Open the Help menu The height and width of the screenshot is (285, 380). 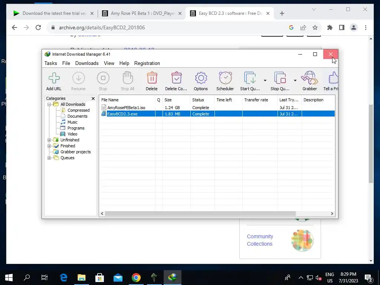coord(124,63)
